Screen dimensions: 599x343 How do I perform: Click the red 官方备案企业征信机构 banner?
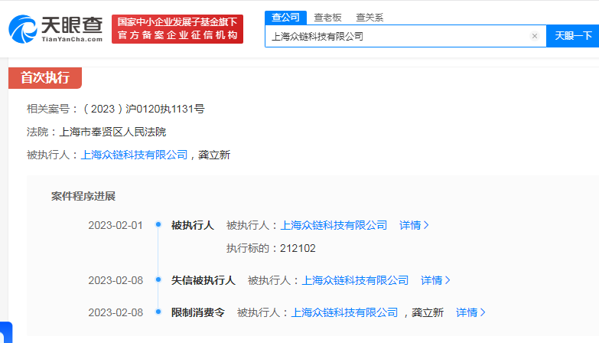click(177, 29)
